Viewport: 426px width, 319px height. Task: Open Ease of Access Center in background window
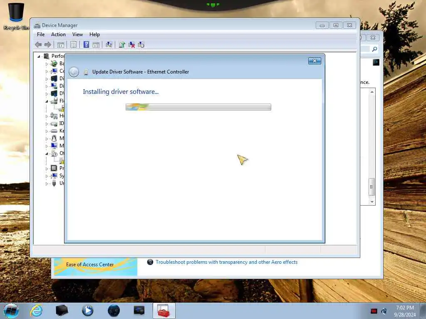coord(90,265)
